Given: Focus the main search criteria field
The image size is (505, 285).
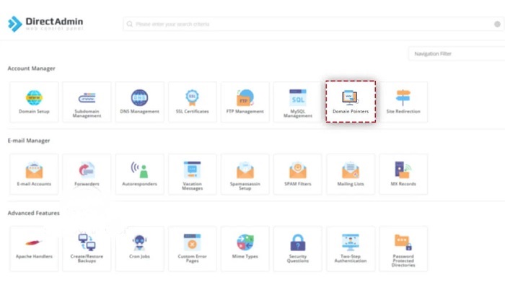Looking at the screenshot, I should click(314, 24).
